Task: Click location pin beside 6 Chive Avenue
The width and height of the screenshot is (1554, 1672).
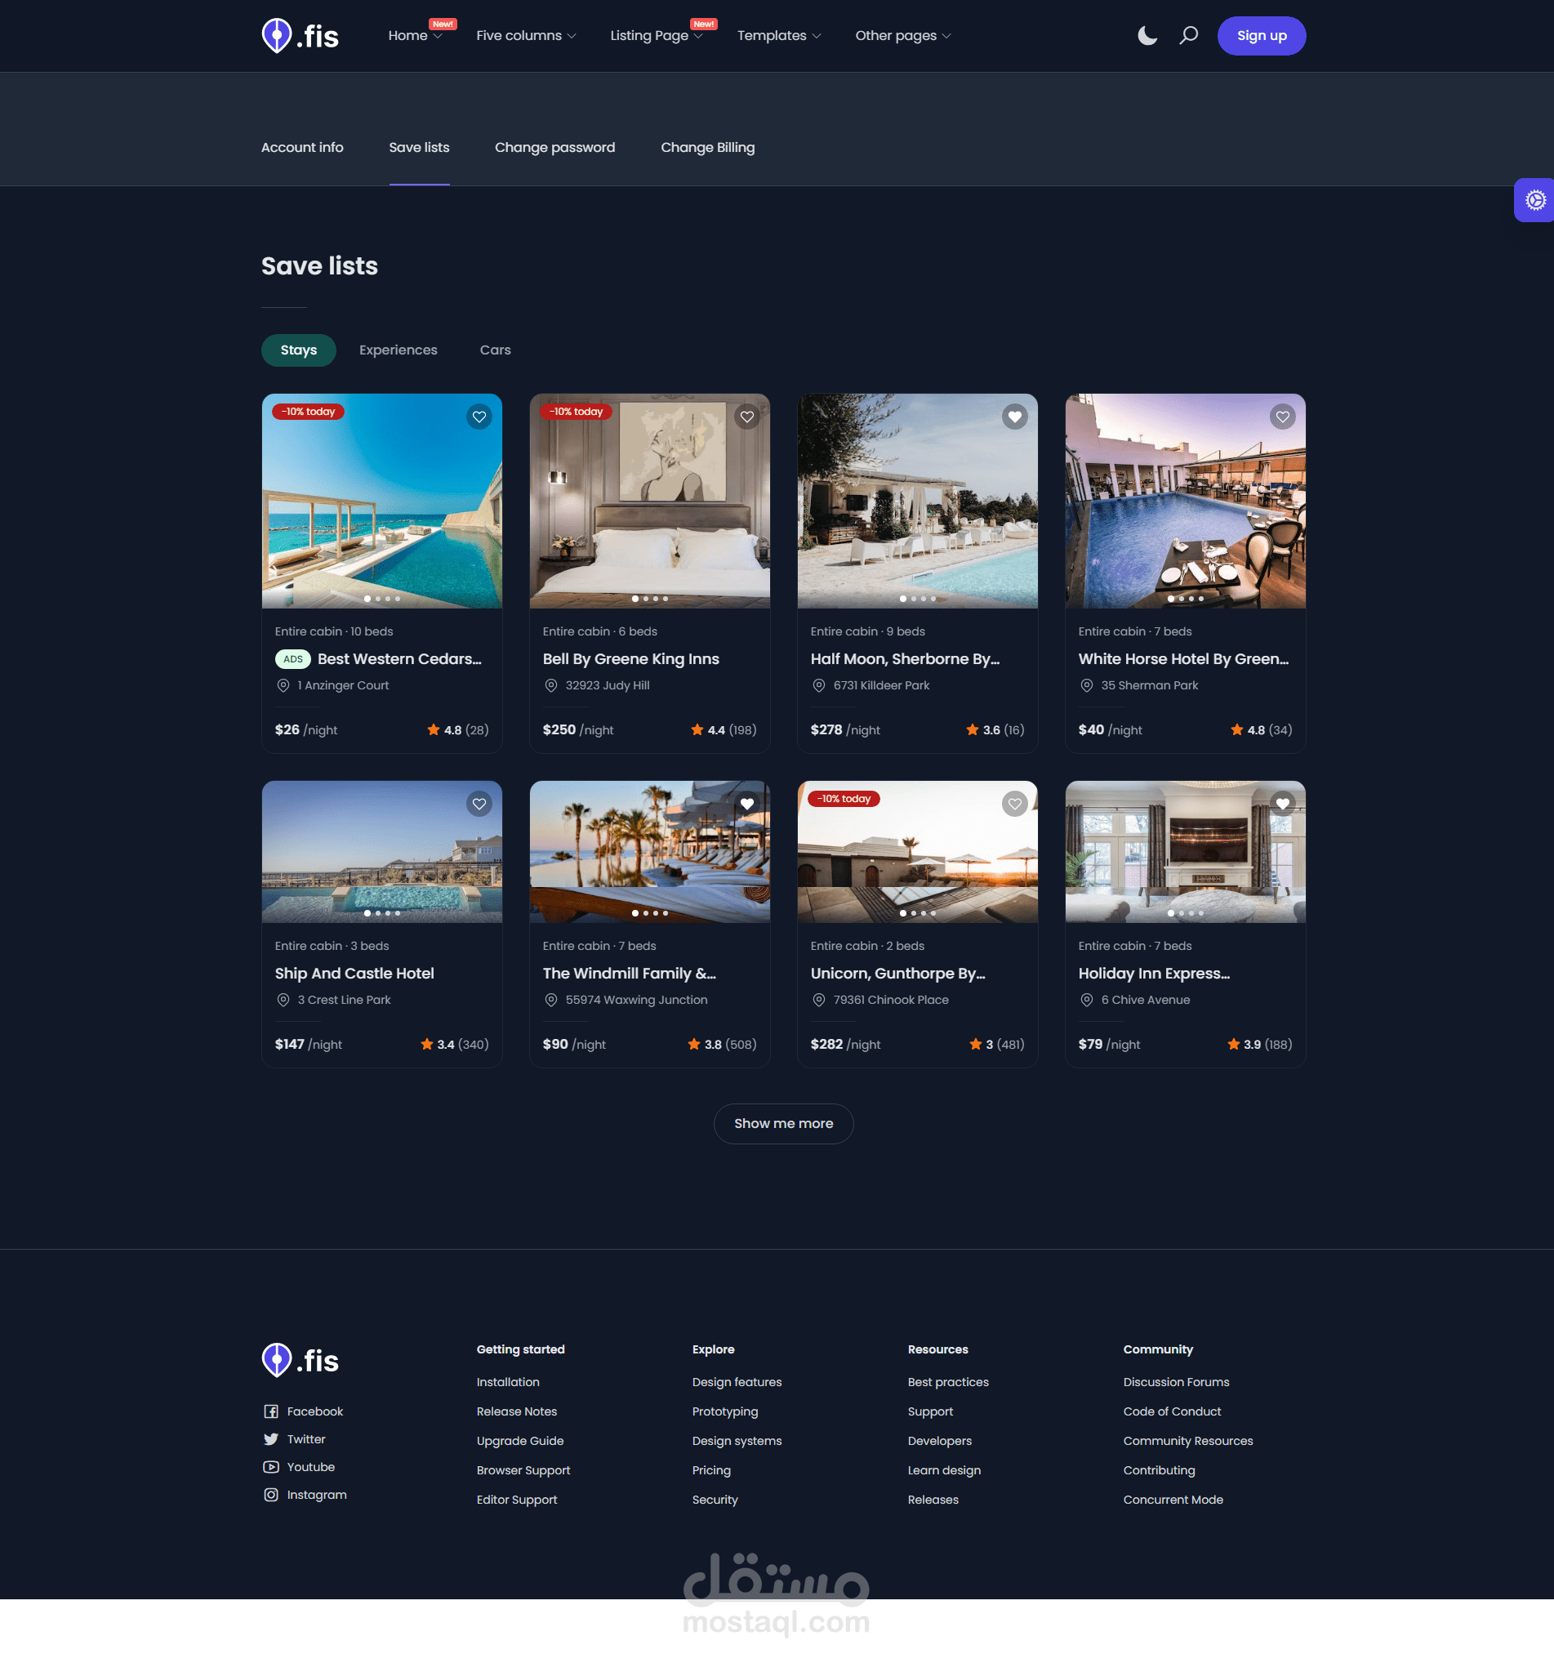Action: 1086,1000
